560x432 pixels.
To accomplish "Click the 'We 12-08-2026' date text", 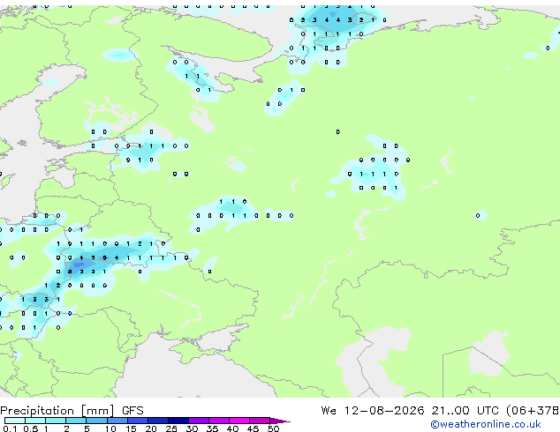I will 373,411.
